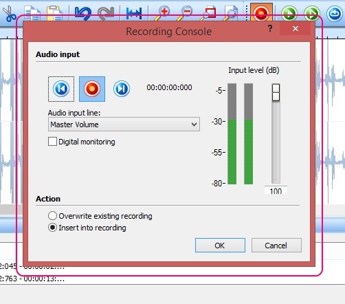Select Overwrite existing recording option
Screen dimensions: 345x304
pyautogui.click(x=52, y=216)
